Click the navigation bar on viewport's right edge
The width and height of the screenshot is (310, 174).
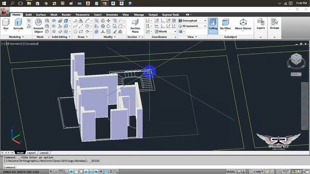coord(305,106)
